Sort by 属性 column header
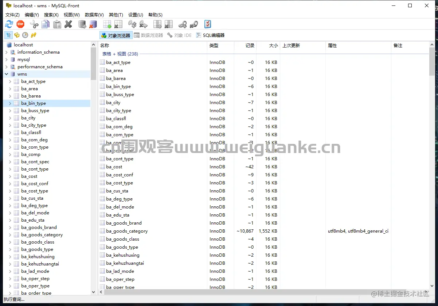This screenshot has height=306, width=438. pyautogui.click(x=358, y=46)
